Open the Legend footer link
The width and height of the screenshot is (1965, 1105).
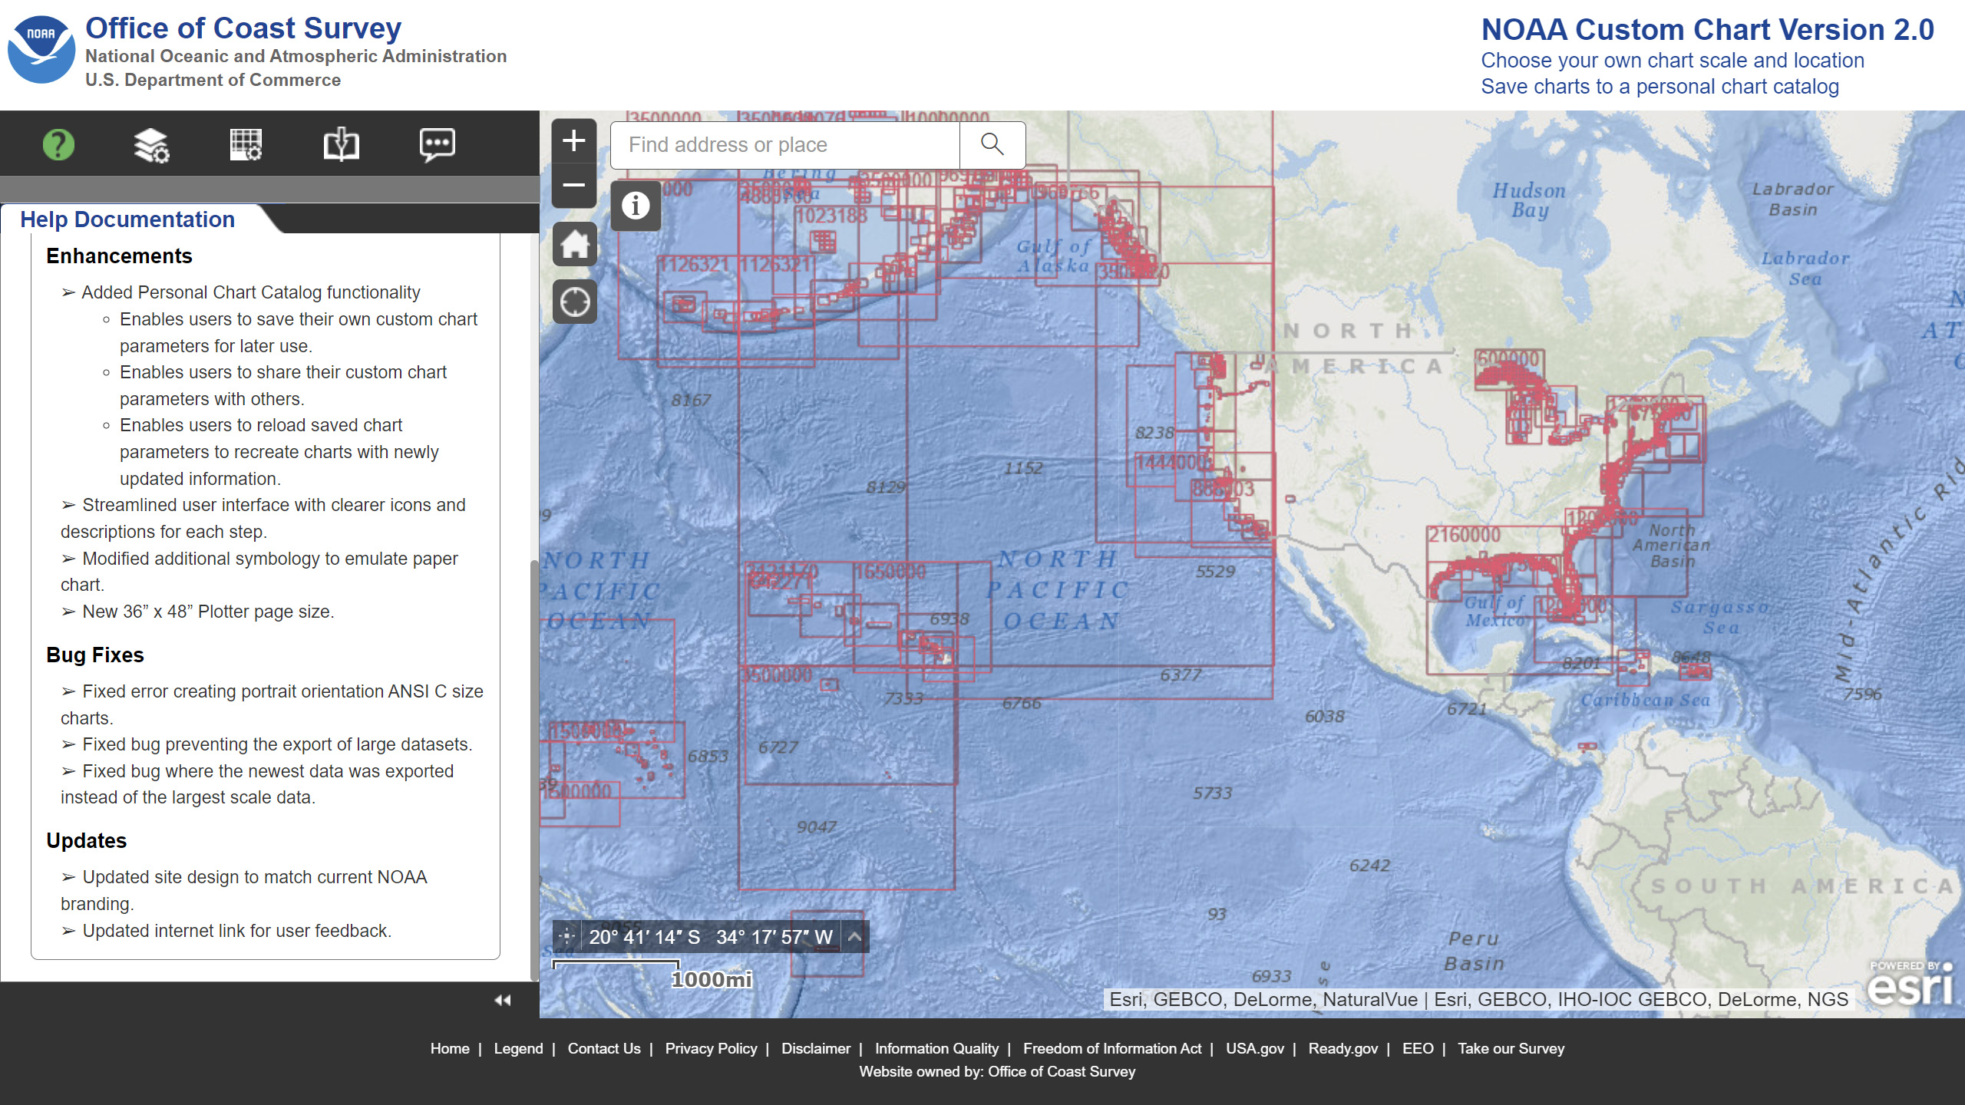(518, 1048)
